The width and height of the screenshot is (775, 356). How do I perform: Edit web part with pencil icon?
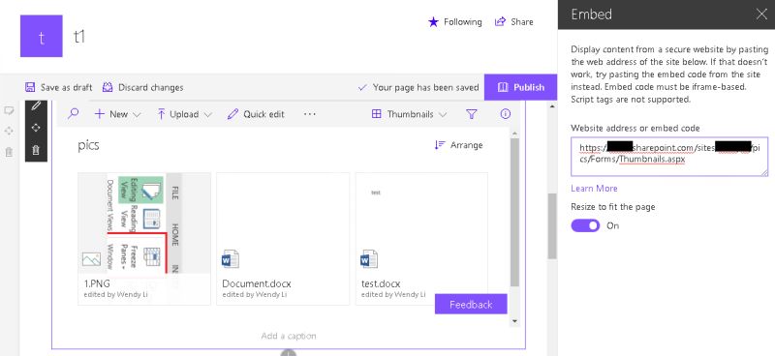(36, 105)
